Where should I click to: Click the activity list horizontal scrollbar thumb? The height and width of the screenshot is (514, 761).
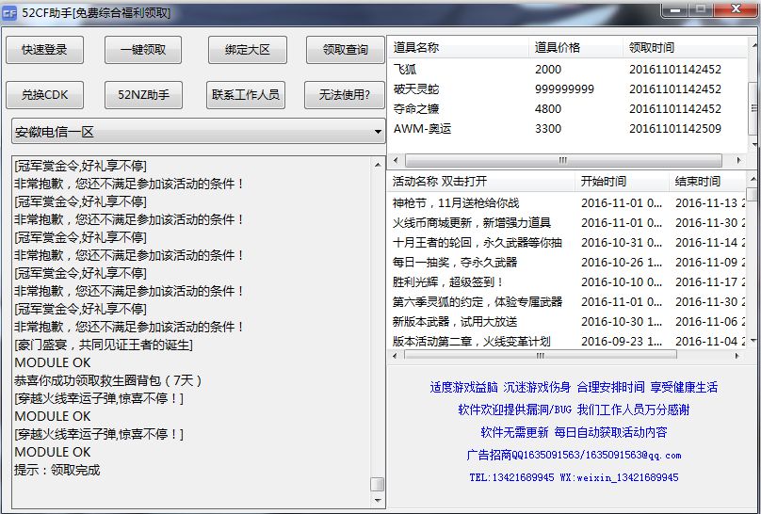click(x=541, y=356)
